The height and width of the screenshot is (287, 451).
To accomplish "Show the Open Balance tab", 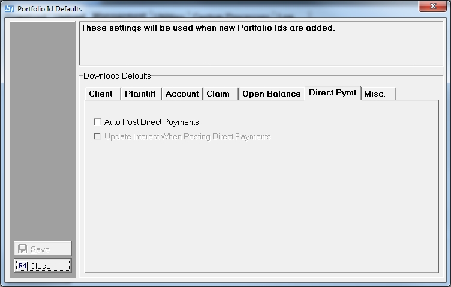I will click(x=271, y=94).
